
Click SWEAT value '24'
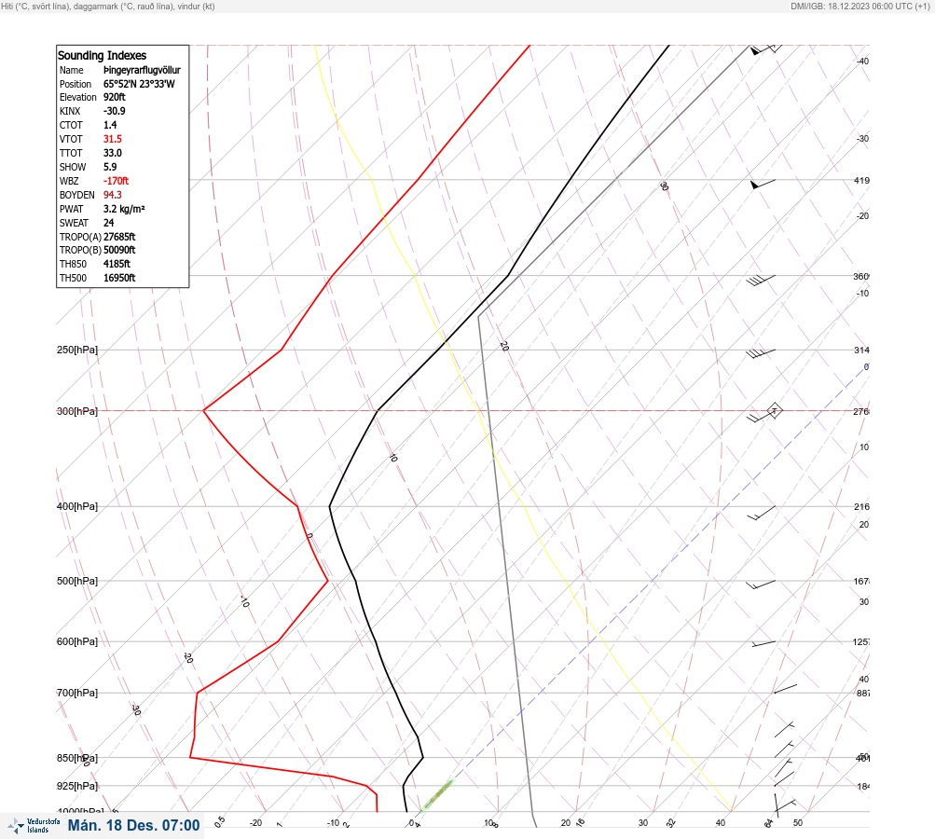pos(108,223)
